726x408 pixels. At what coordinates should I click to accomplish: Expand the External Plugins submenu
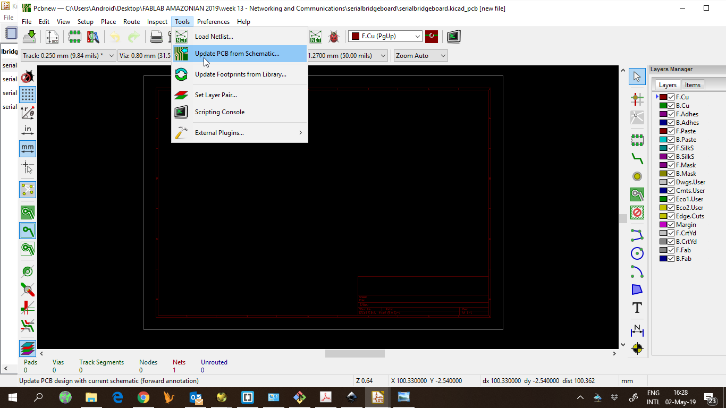pyautogui.click(x=240, y=133)
